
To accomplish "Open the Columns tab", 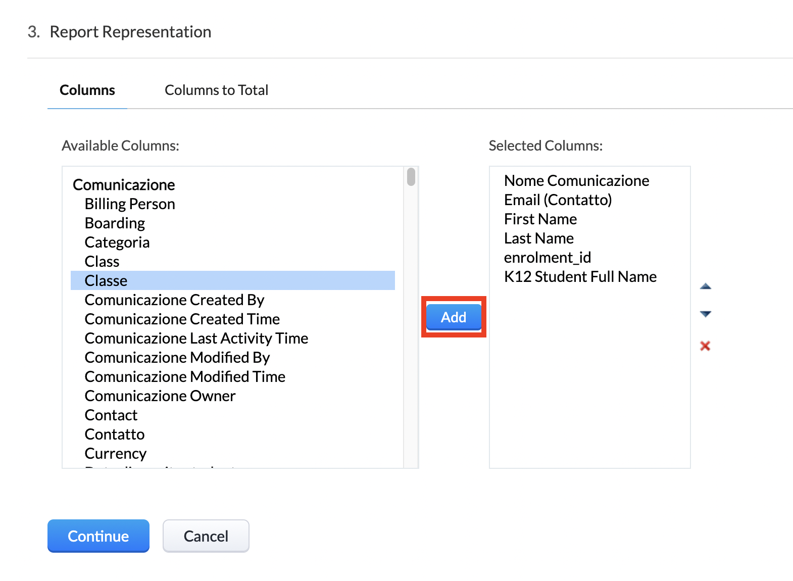I will [x=87, y=90].
